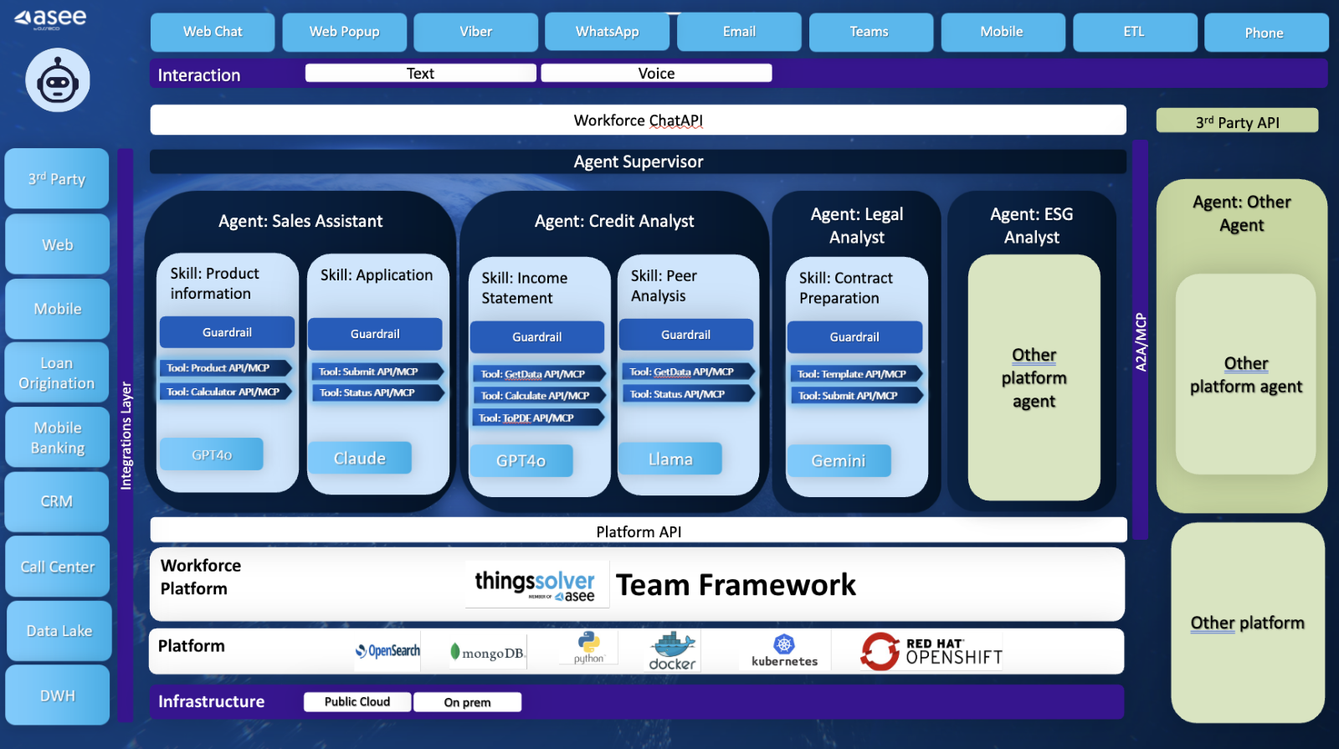1339x749 pixels.
Task: Click the Loan Origination box
Action: click(57, 373)
